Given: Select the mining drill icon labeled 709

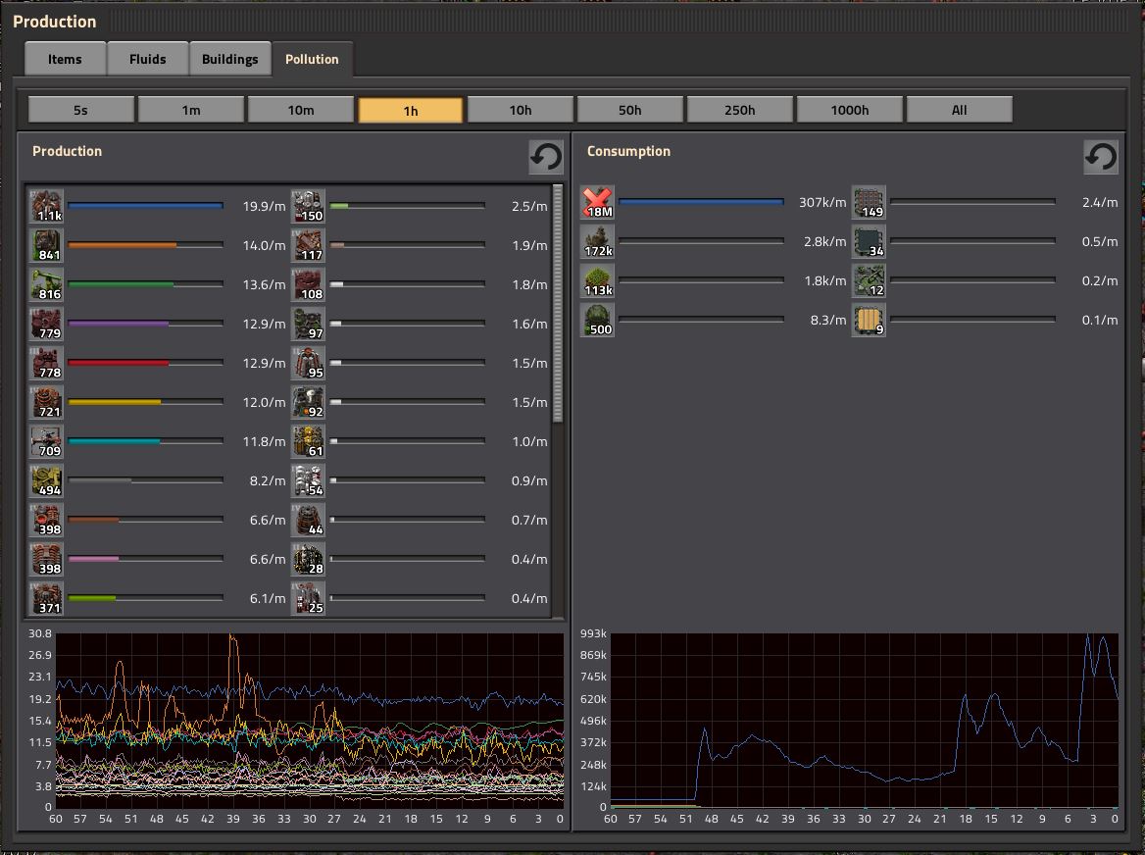Looking at the screenshot, I should pyautogui.click(x=46, y=442).
